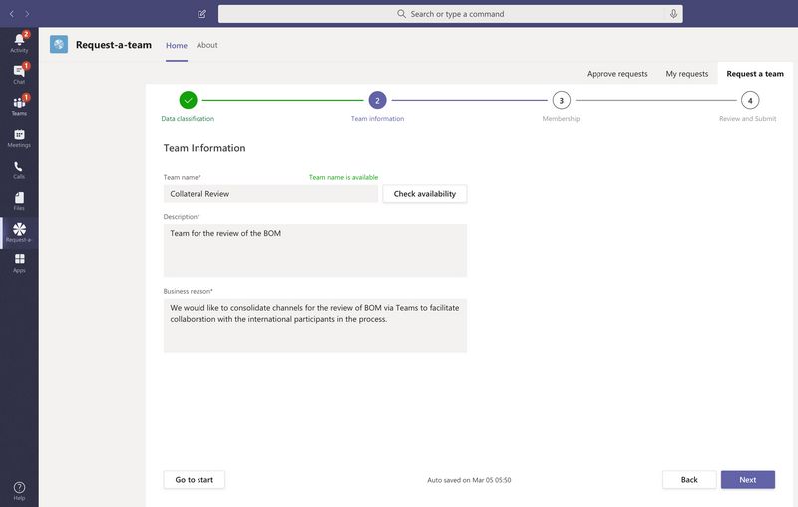Viewport: 798px width, 507px height.
Task: Jump to step 3 Membership
Action: (562, 100)
